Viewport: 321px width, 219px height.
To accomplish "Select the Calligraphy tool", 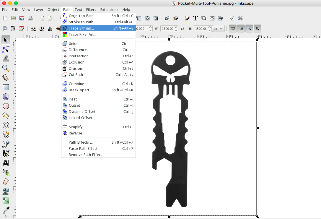I will coord(6,153).
